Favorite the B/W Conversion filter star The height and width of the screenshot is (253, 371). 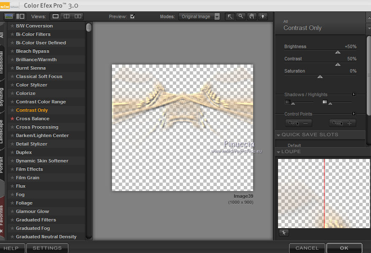(x=12, y=26)
